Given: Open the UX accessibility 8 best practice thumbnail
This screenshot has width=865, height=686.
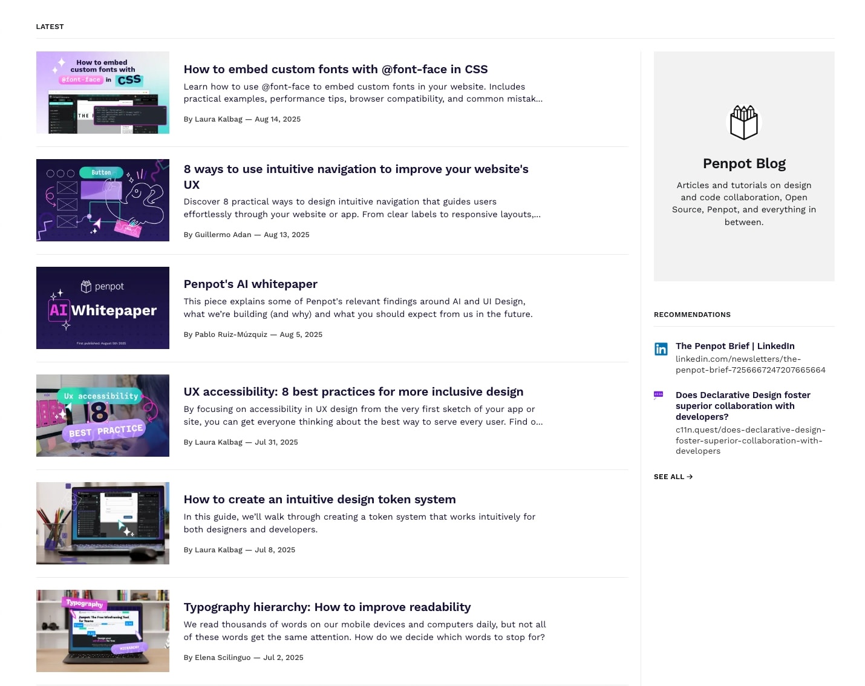Looking at the screenshot, I should coord(103,416).
